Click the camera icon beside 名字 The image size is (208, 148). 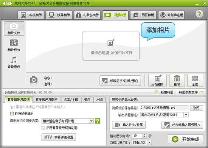click(34, 80)
